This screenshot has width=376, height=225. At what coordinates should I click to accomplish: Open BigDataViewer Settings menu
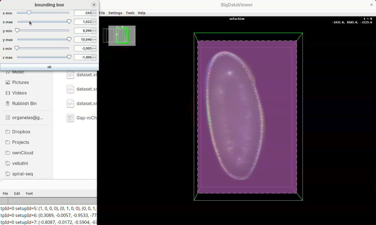click(115, 13)
